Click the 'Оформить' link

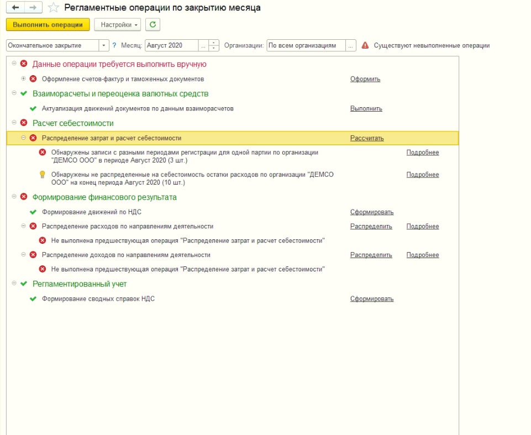click(x=365, y=79)
